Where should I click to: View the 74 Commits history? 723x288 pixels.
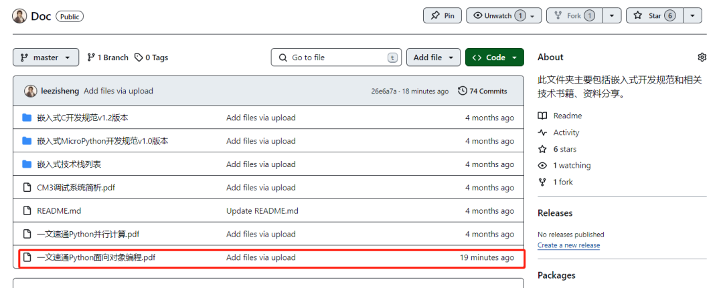(x=483, y=92)
